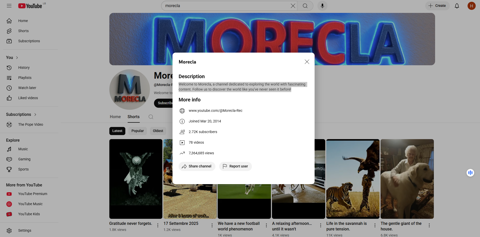Search within the channel magnifier icon

pos(151,117)
